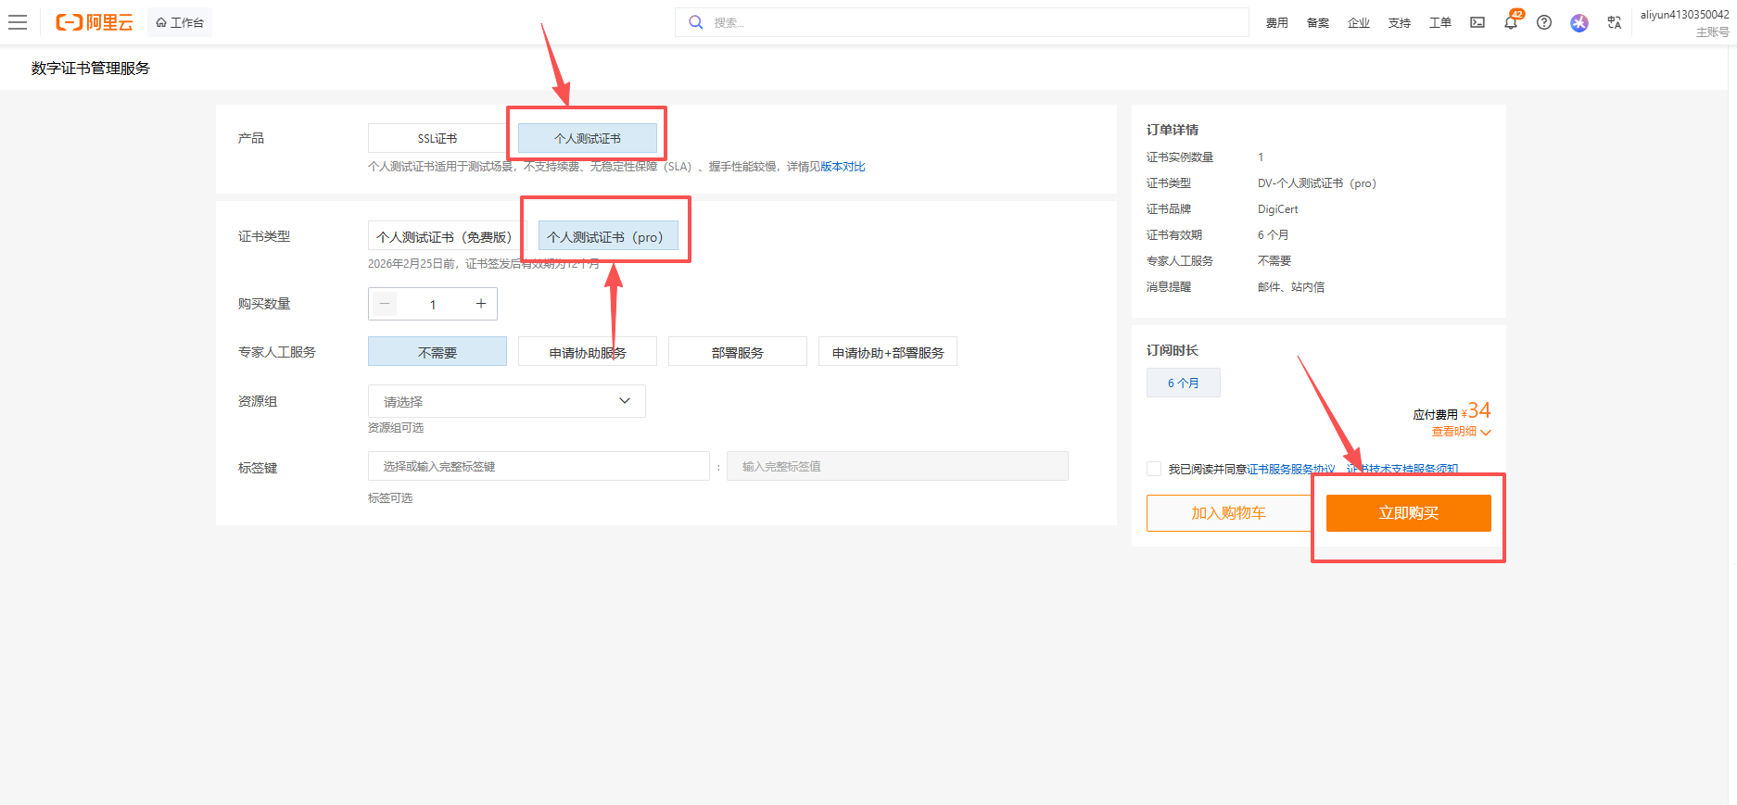The image size is (1737, 805).
Task: Expand the 资源组 dropdown
Action: [506, 401]
